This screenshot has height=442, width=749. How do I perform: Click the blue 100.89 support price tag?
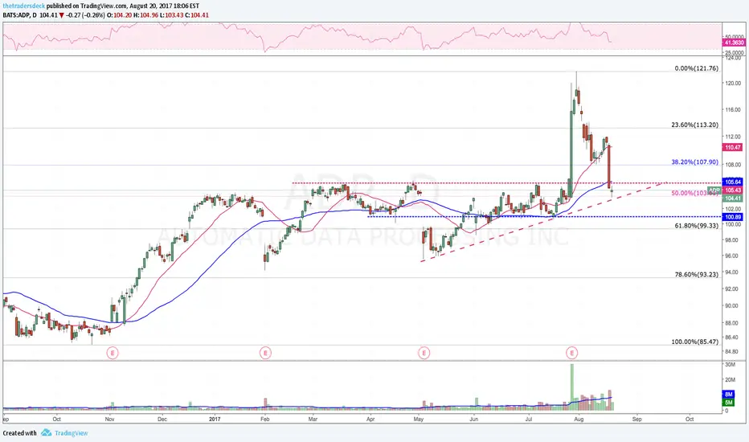(733, 217)
